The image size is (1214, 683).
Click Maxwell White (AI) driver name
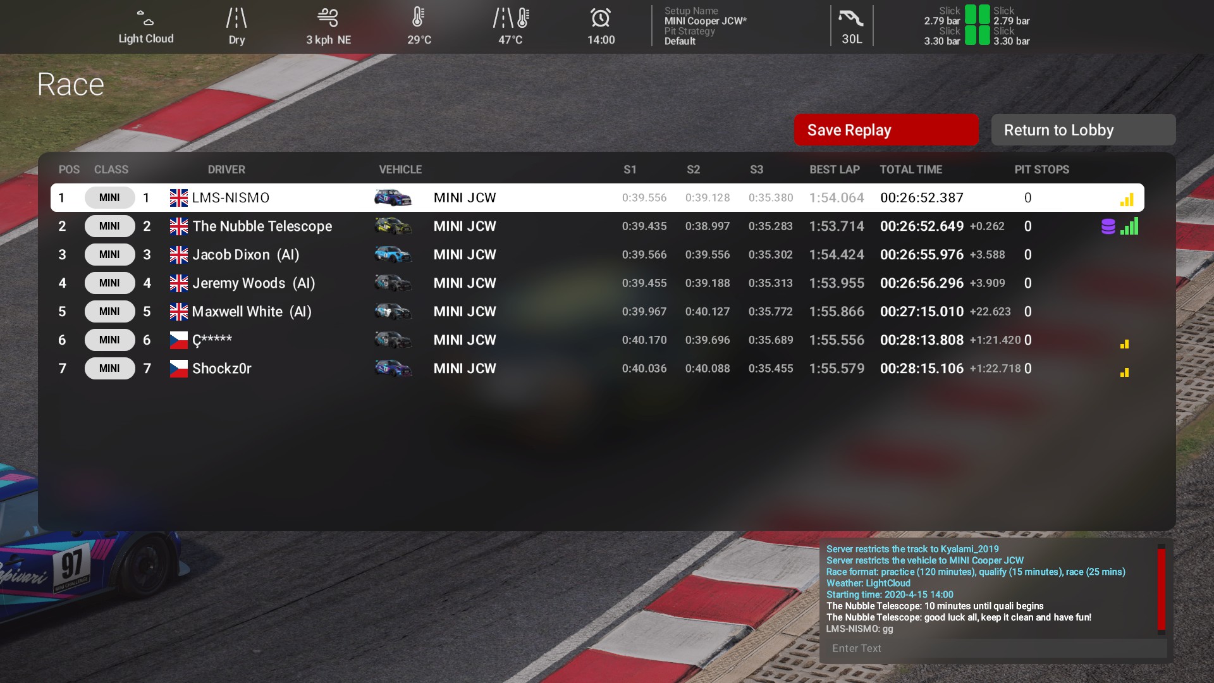tap(252, 312)
